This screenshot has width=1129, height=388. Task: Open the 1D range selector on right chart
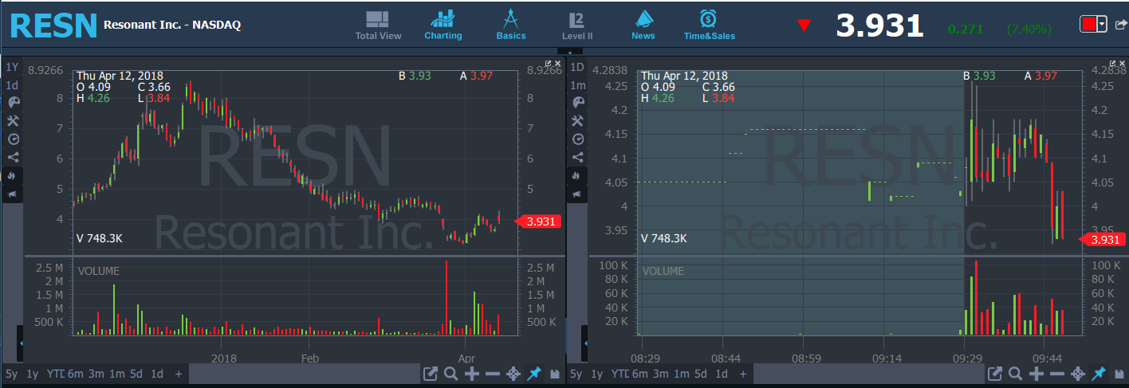pyautogui.click(x=577, y=67)
